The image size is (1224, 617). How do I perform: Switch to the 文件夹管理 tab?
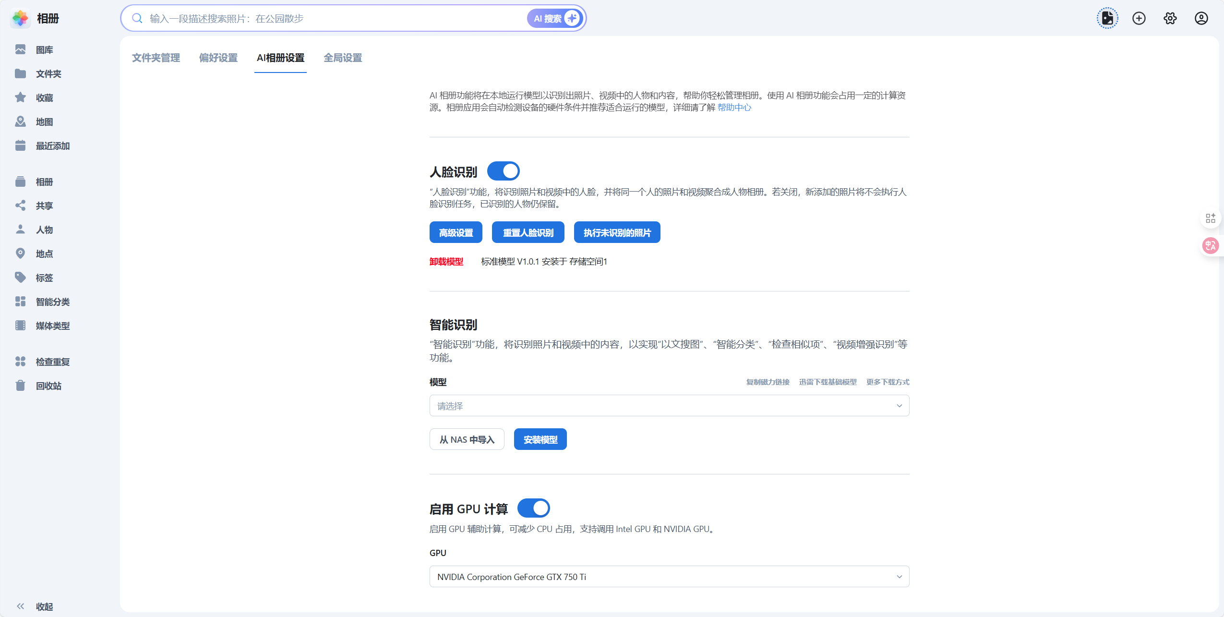tap(156, 58)
